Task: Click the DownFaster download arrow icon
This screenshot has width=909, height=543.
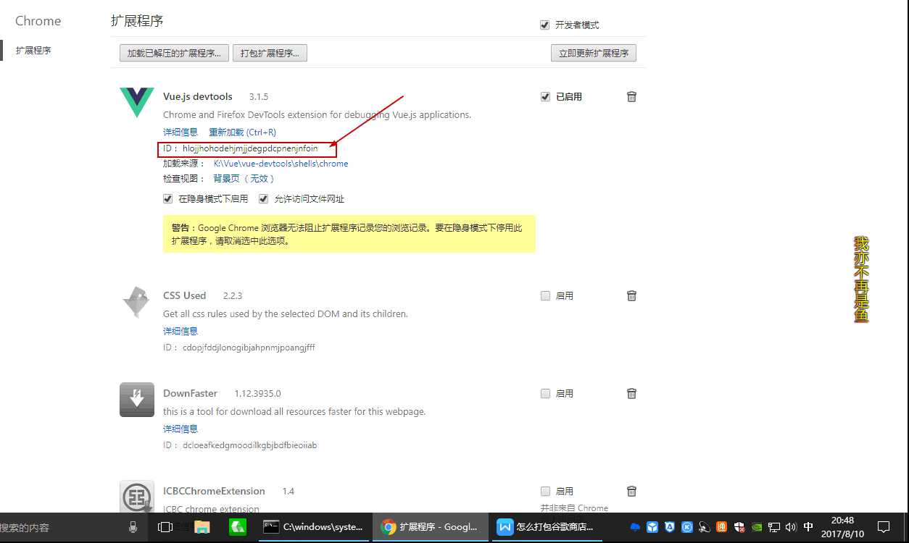Action: tap(137, 400)
